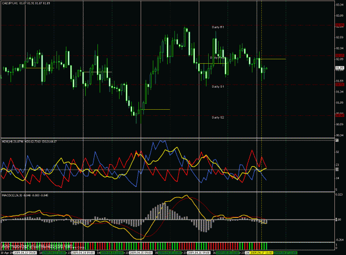The image size is (346, 255).
Task: Click the 82.34 price axis label
Action: click(x=339, y=48)
